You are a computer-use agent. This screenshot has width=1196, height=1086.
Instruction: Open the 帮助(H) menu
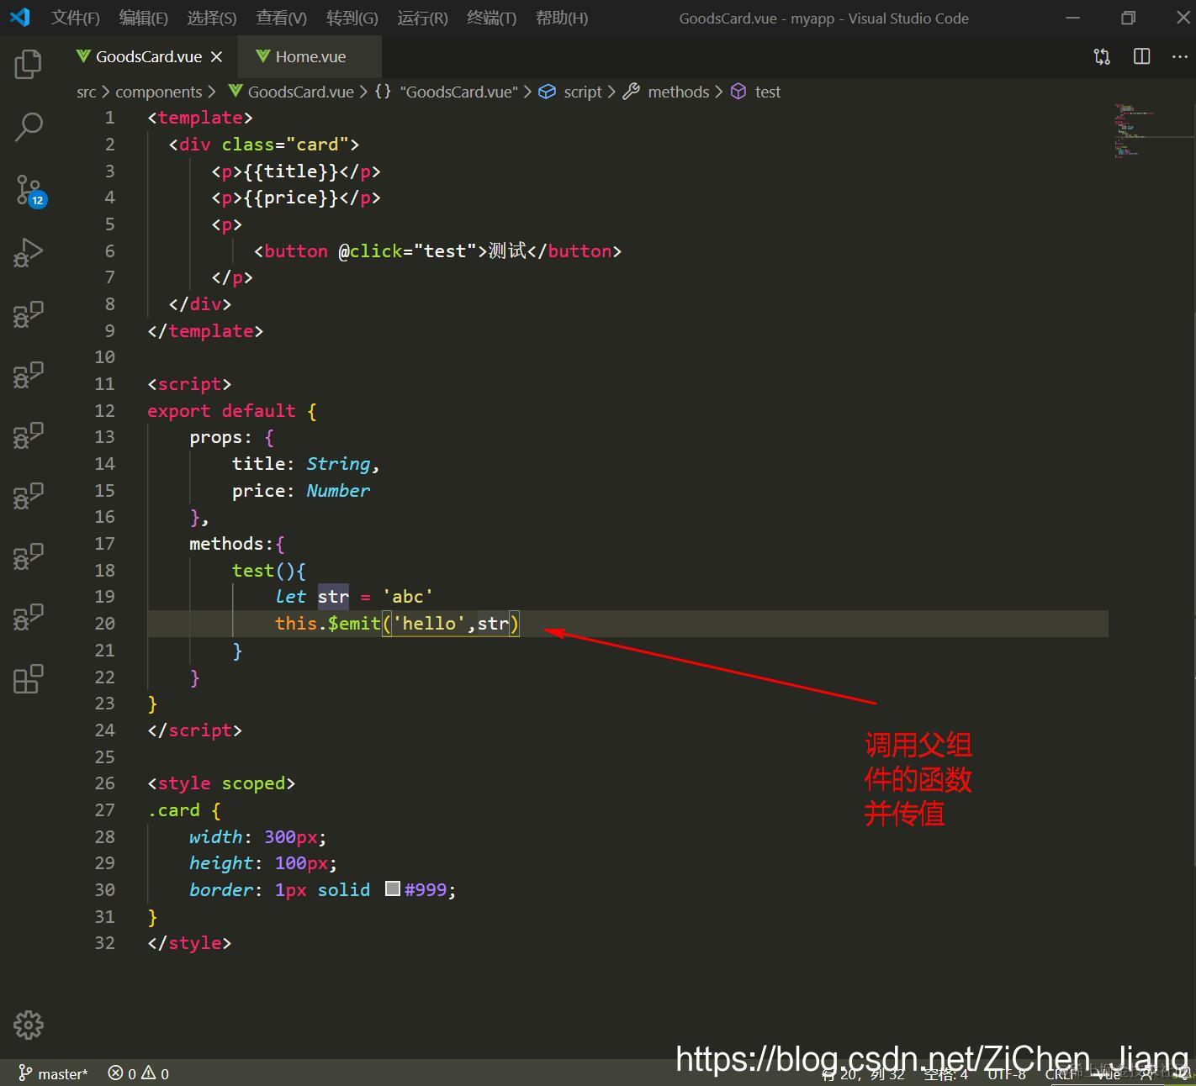(562, 18)
